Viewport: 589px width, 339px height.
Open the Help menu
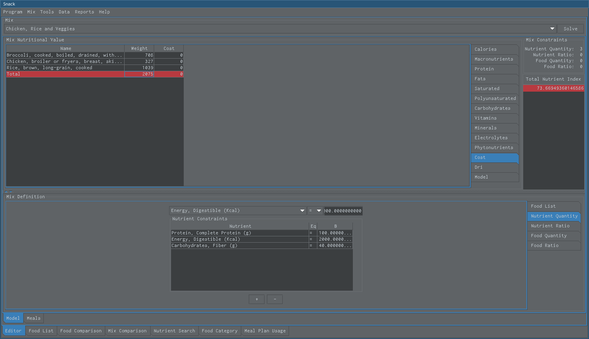pyautogui.click(x=104, y=12)
